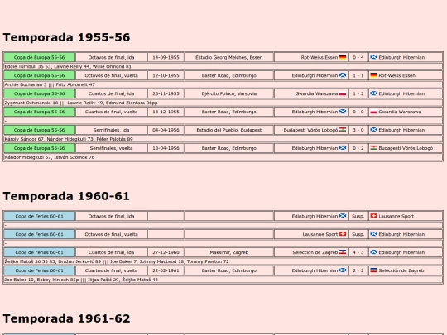Click Maksimir, Zagreb venue cell

click(x=229, y=252)
